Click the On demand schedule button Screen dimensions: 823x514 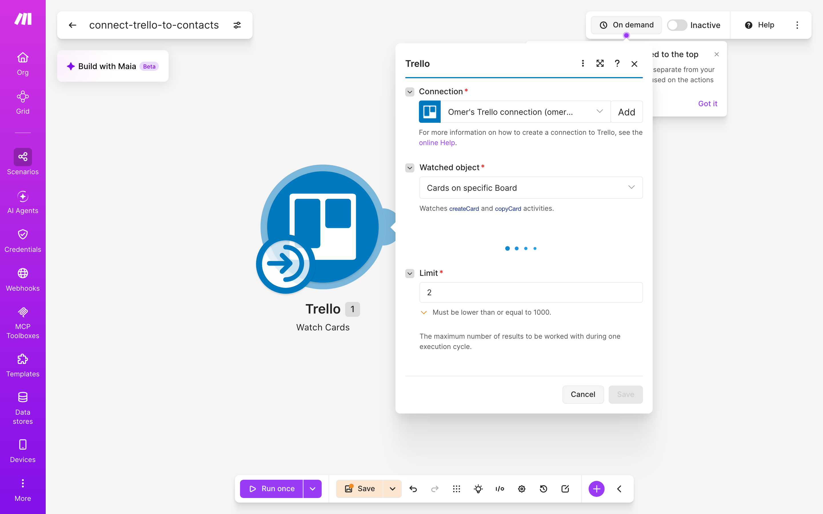[626, 25]
